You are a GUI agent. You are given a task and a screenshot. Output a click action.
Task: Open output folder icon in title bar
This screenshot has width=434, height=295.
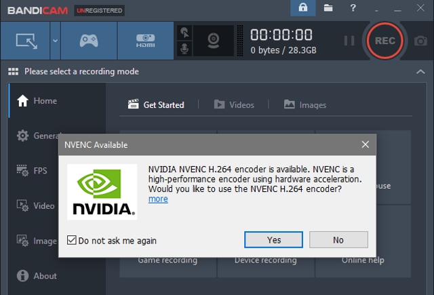(328, 8)
